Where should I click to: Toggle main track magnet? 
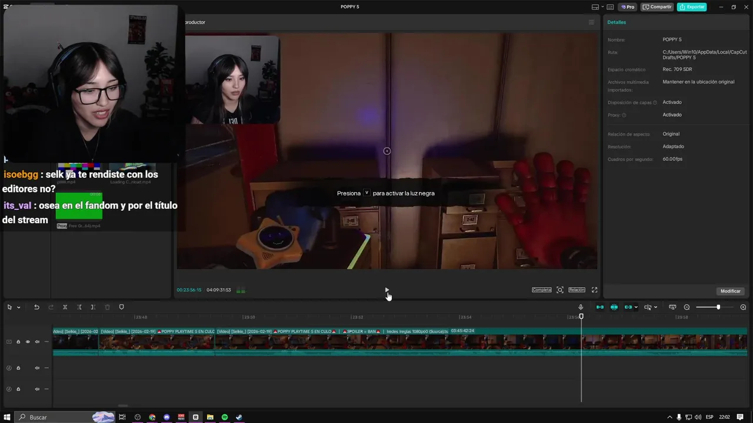pos(600,307)
